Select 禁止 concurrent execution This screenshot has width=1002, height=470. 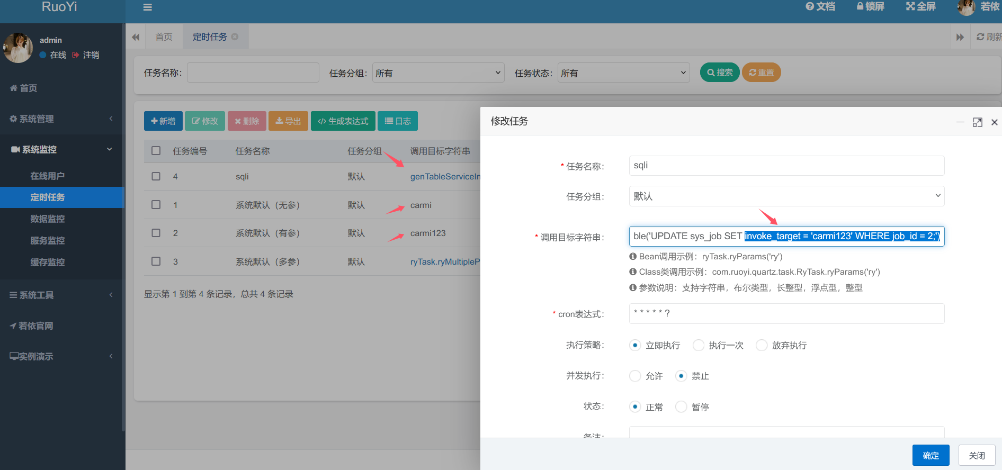(x=681, y=376)
